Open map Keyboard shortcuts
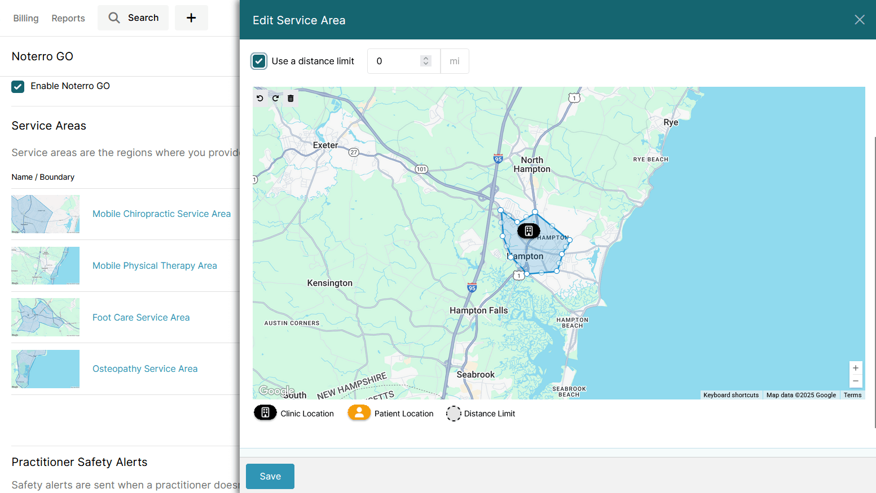The width and height of the screenshot is (876, 493). pyautogui.click(x=731, y=395)
